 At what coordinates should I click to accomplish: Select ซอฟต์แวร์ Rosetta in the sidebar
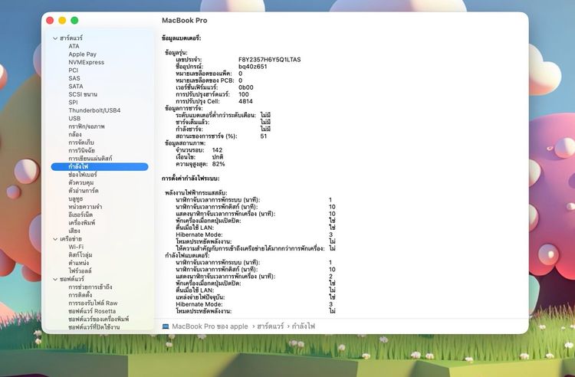click(x=92, y=311)
